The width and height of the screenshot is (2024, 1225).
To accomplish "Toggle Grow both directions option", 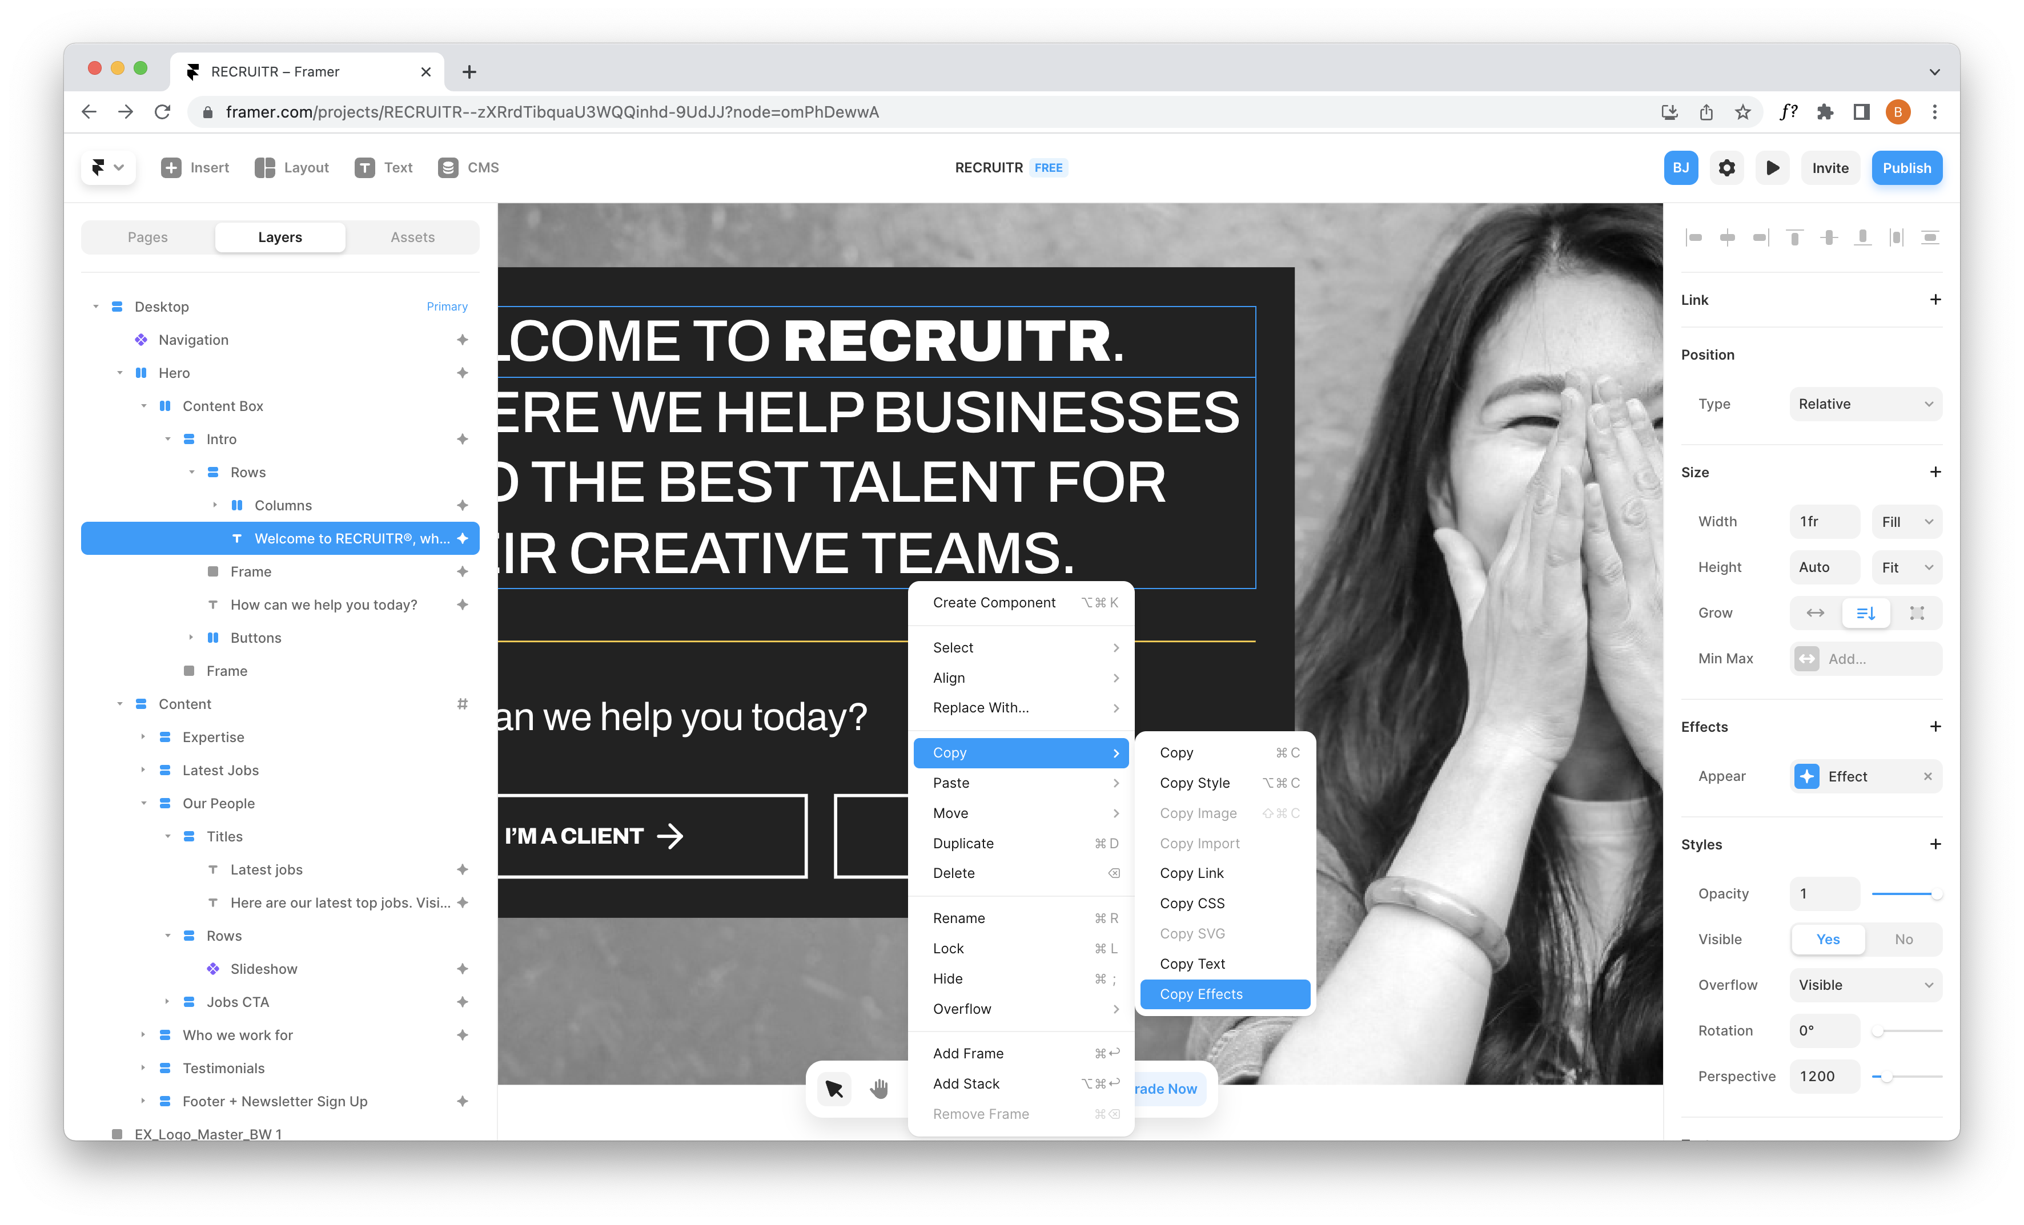I will tap(1917, 612).
